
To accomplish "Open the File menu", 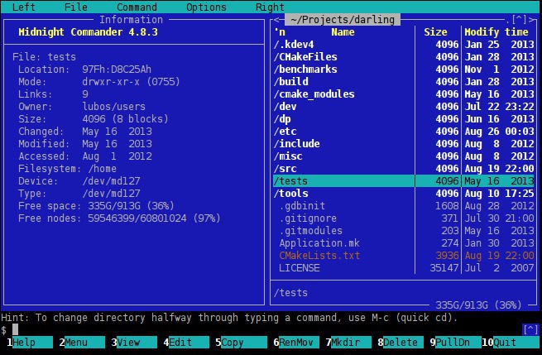I will 75,7.
